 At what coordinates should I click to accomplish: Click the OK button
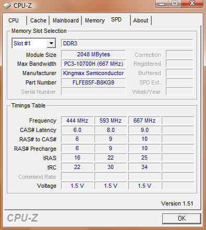181,219
